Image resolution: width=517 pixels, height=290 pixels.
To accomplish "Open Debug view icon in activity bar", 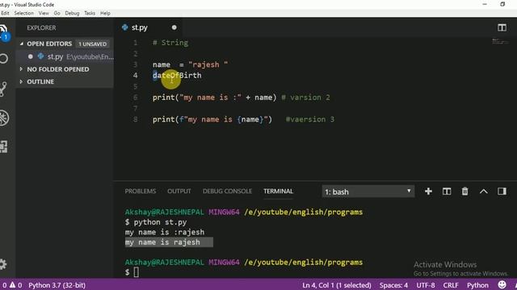I will 4,118.
